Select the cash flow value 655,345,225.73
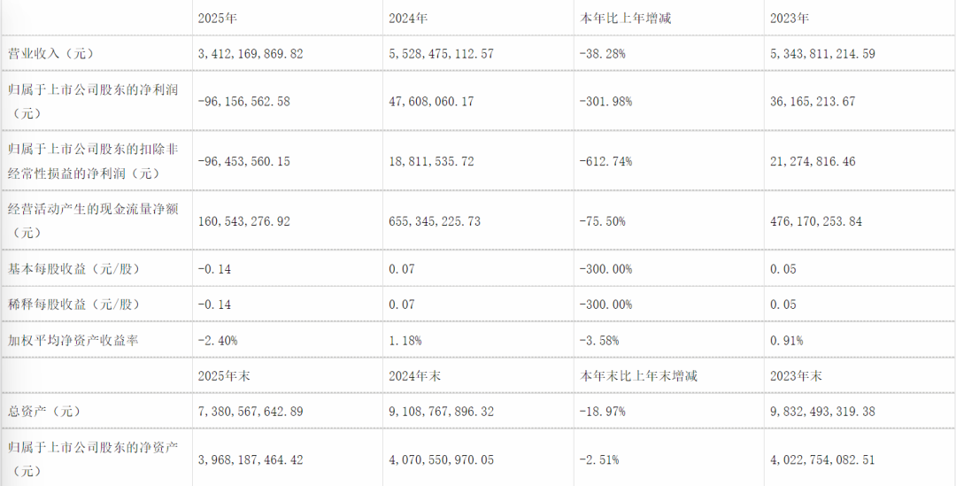Screen dimensions: 956x486 (x=435, y=221)
